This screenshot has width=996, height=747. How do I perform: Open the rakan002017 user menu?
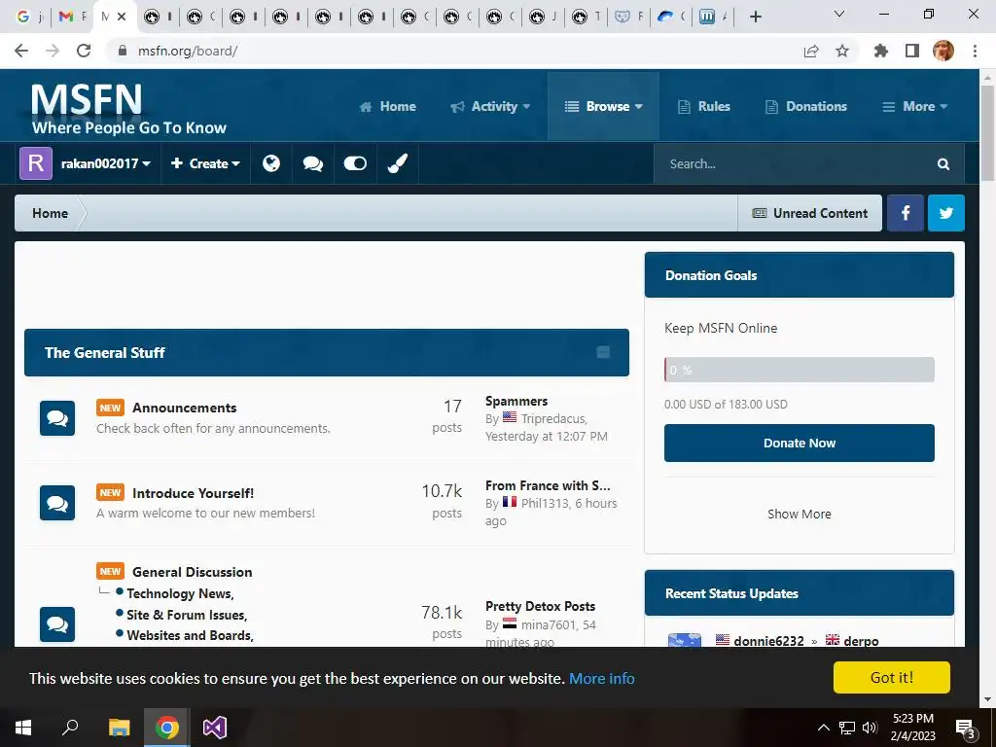86,163
